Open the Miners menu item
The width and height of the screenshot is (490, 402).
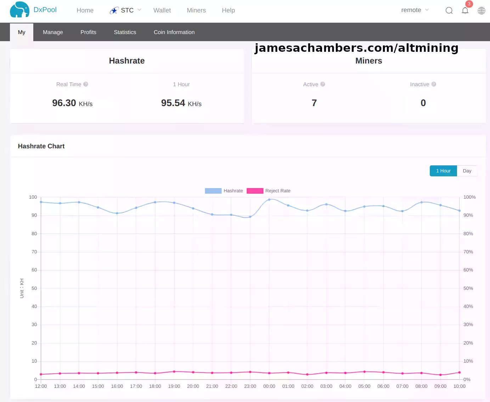[x=196, y=10]
